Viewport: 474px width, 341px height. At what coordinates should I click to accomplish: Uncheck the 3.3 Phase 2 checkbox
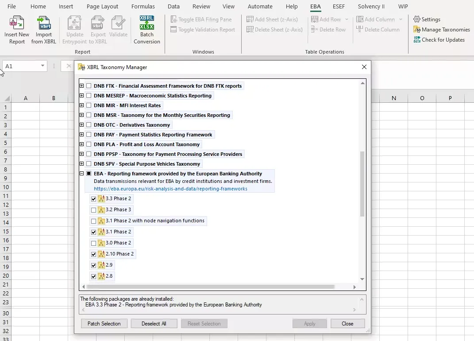click(x=94, y=199)
